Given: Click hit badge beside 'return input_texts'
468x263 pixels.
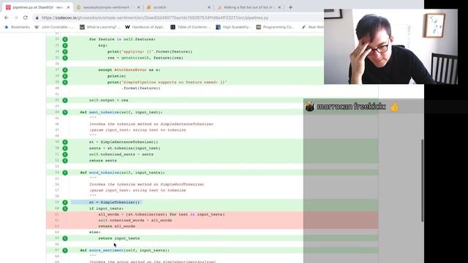Looking at the screenshot, I should click(x=65, y=238).
